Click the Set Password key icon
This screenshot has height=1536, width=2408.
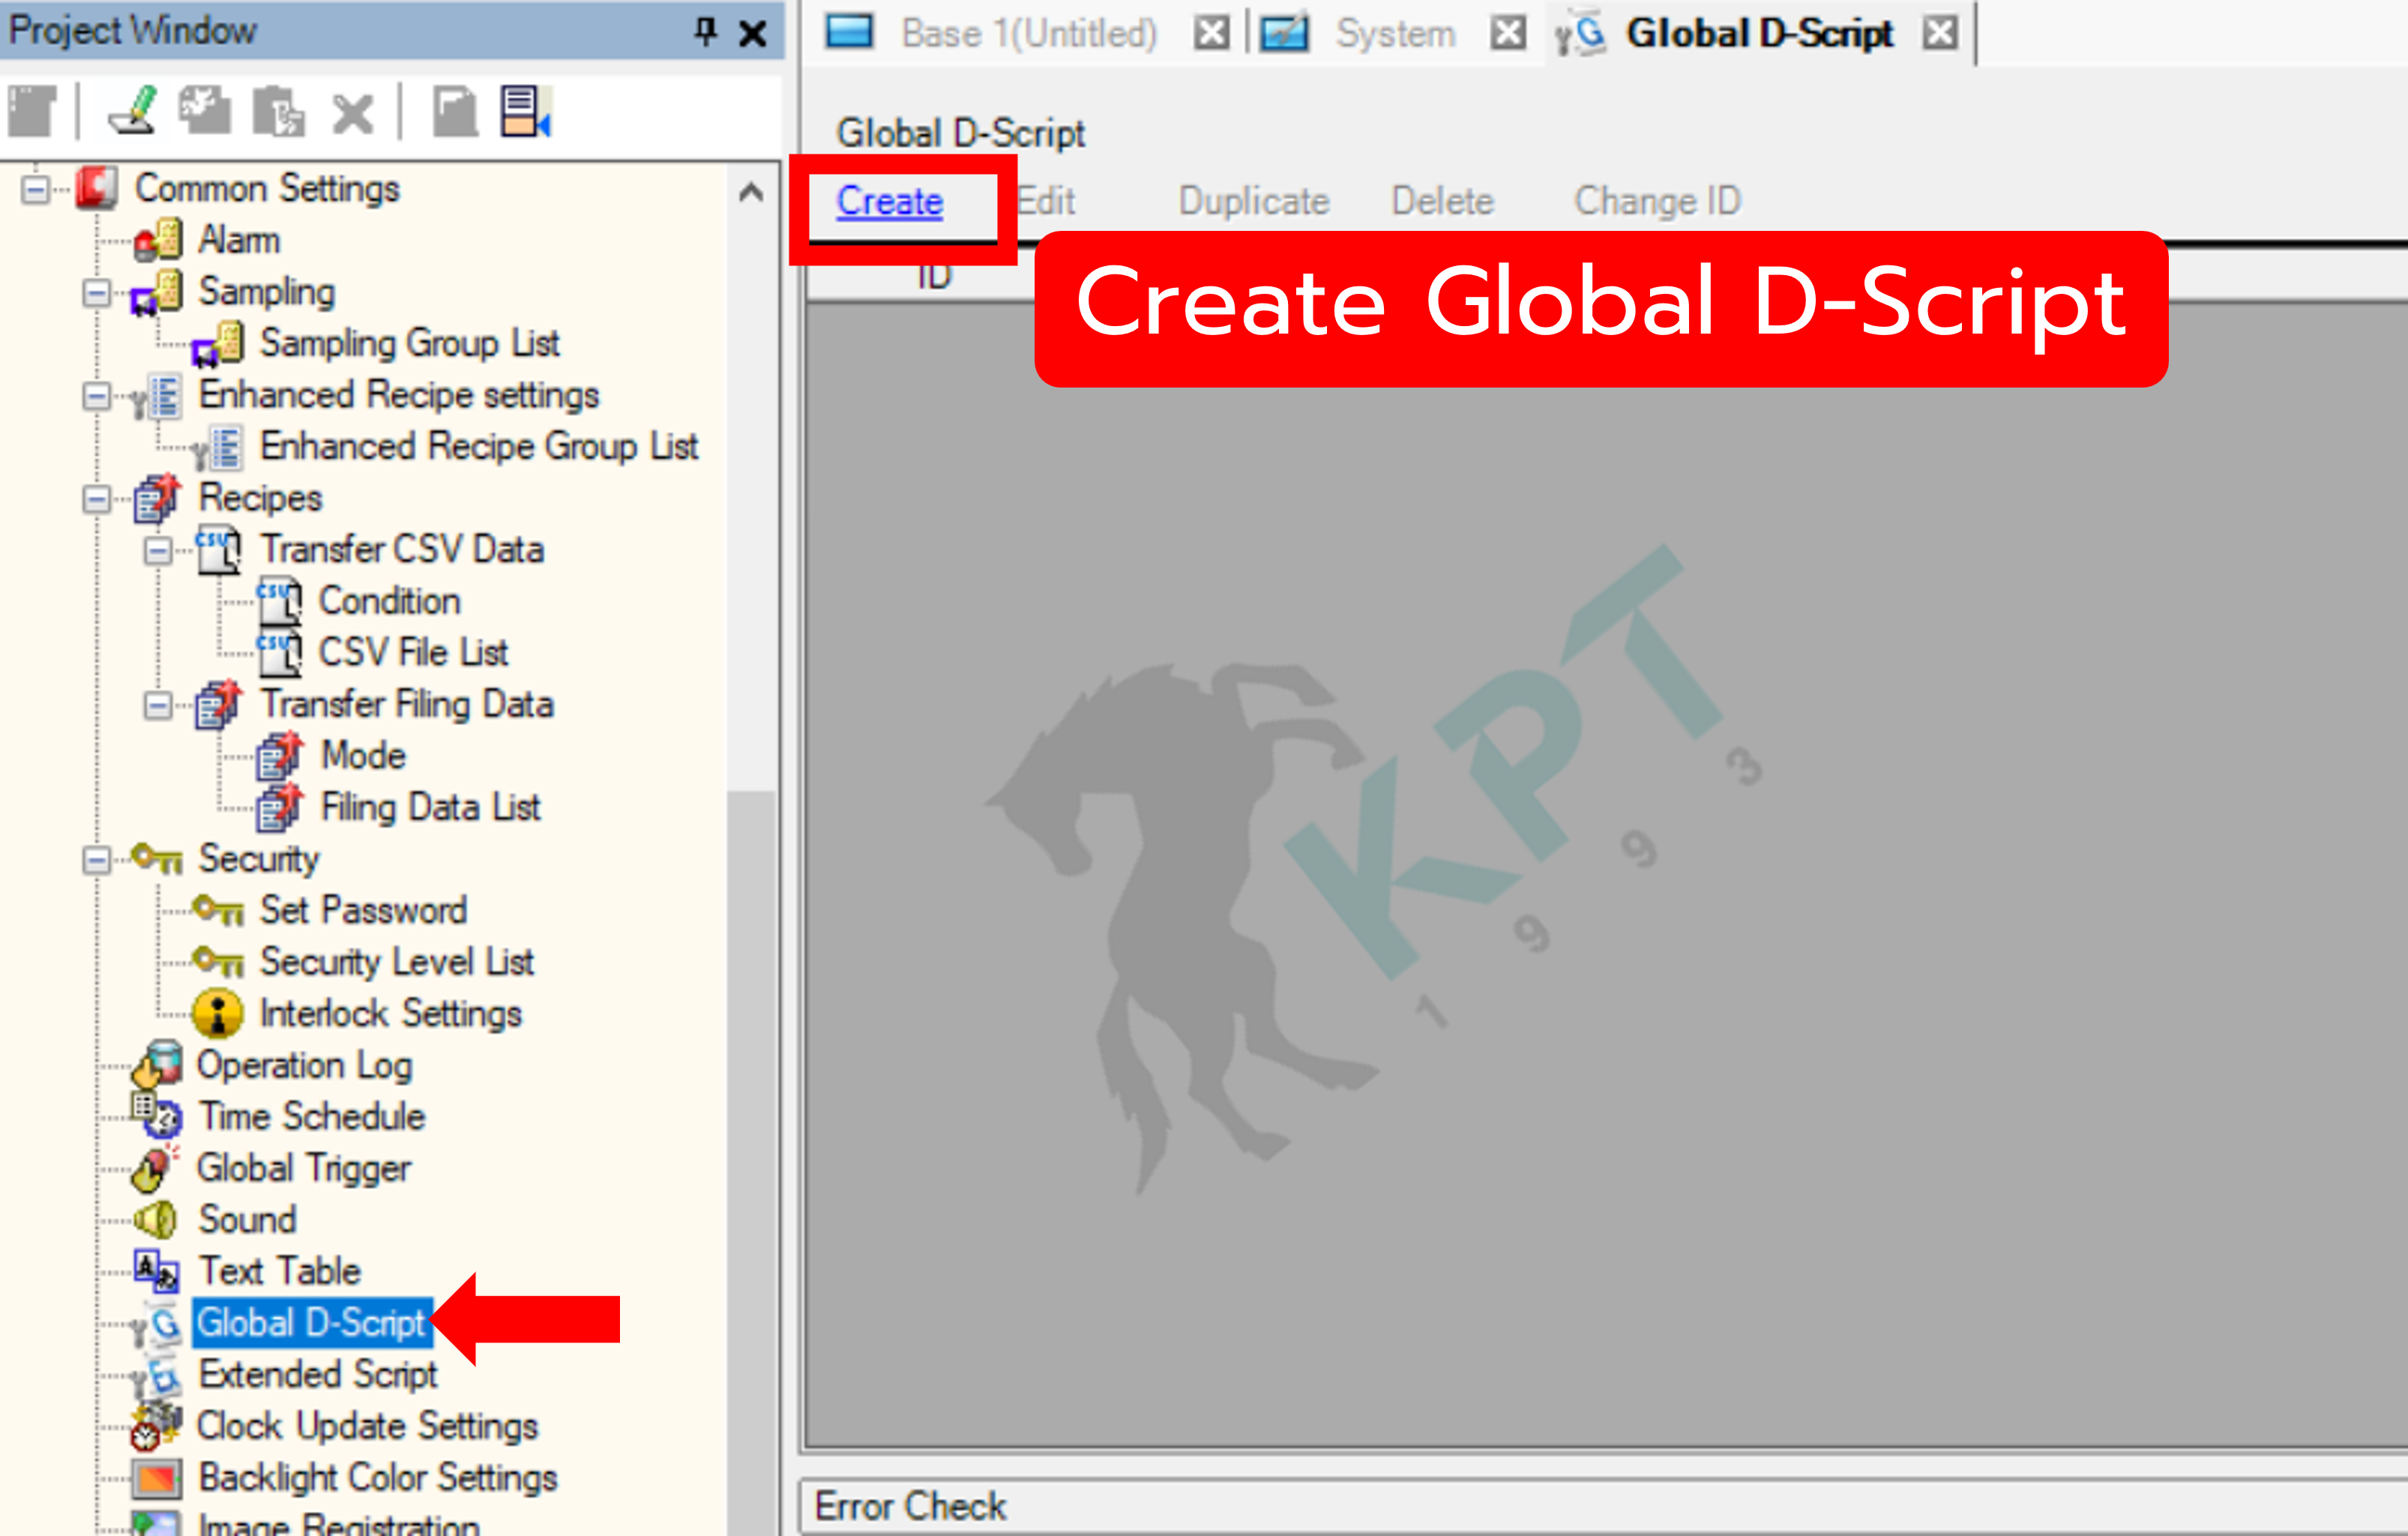(219, 910)
